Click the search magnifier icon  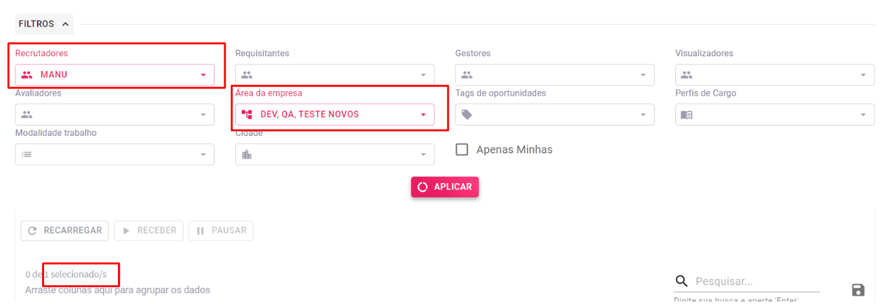(x=681, y=281)
